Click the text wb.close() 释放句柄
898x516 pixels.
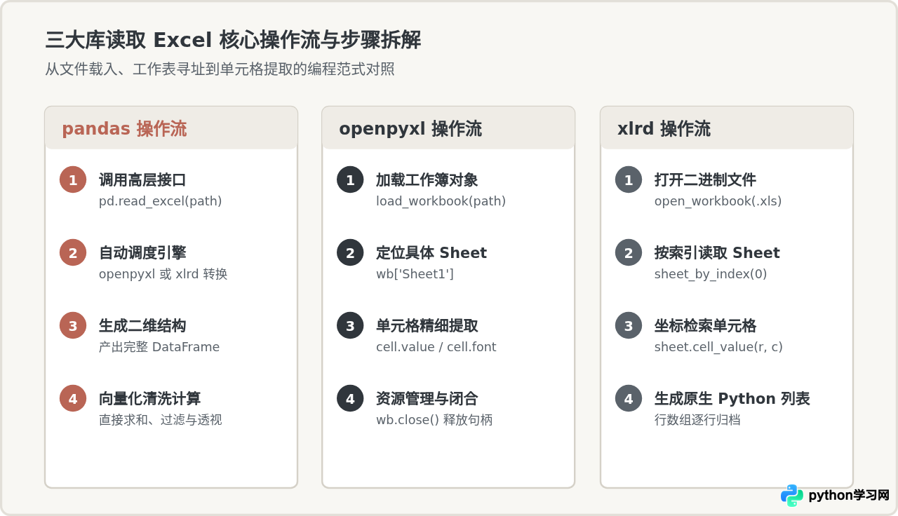(x=434, y=420)
